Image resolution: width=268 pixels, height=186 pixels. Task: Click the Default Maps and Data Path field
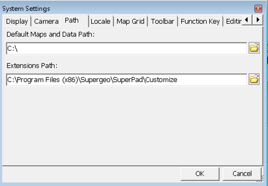[x=127, y=49]
